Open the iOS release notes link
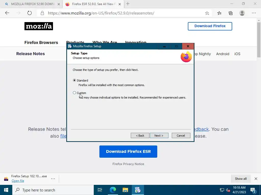Image resolution: width=261 pixels, height=195 pixels. point(237,54)
